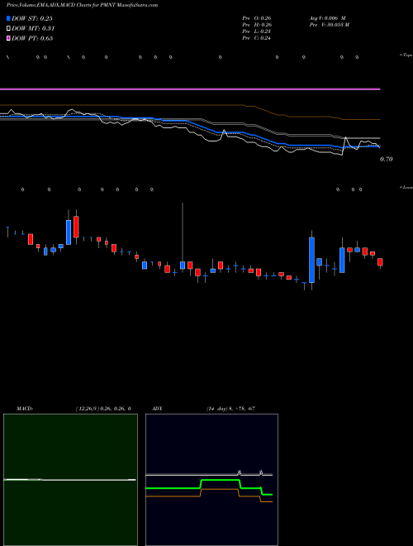Click the tallest blue candlestick near the chart's right

point(312,260)
